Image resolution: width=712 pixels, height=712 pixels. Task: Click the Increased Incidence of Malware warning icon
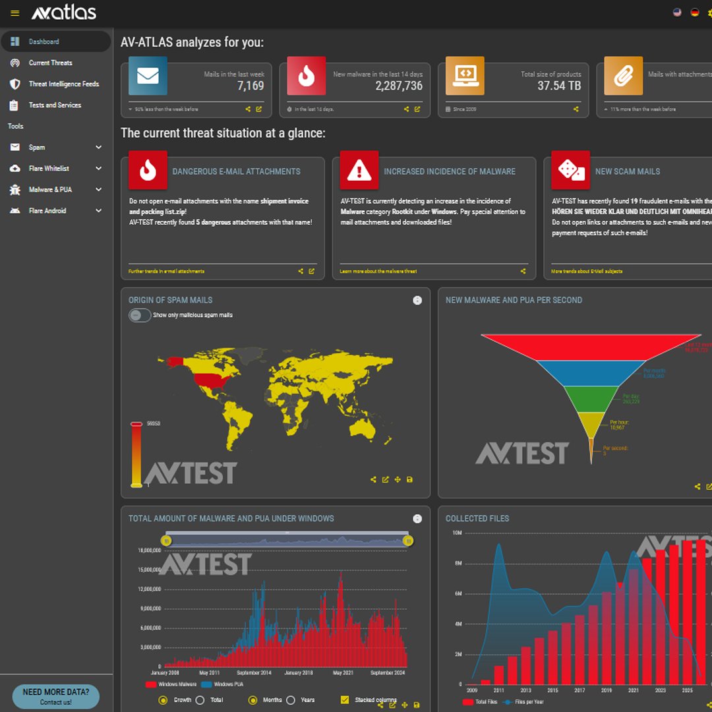coord(359,170)
